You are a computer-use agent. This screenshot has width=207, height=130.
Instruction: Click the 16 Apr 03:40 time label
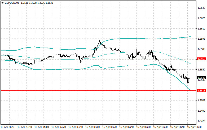pos(76,127)
